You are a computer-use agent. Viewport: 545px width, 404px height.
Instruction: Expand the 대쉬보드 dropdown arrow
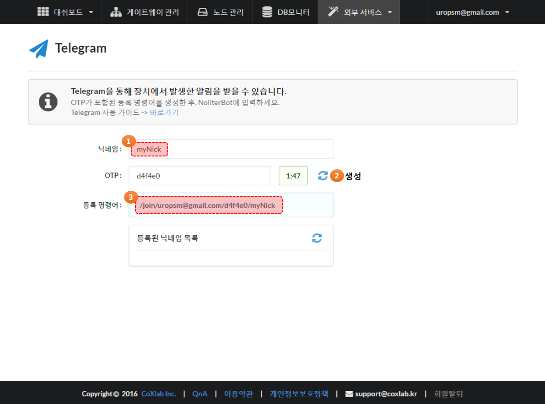[91, 12]
